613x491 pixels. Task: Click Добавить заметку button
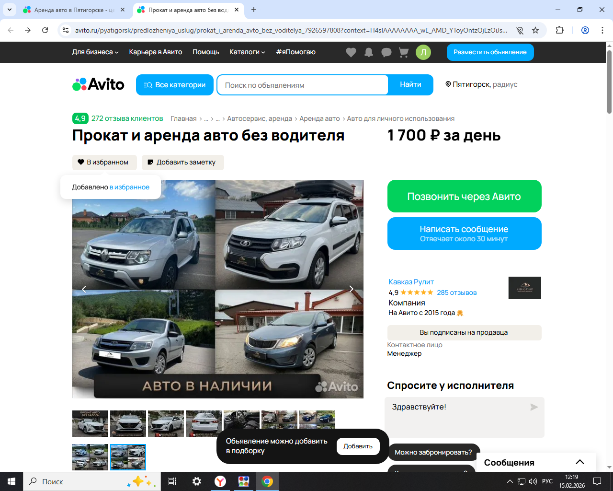(183, 163)
